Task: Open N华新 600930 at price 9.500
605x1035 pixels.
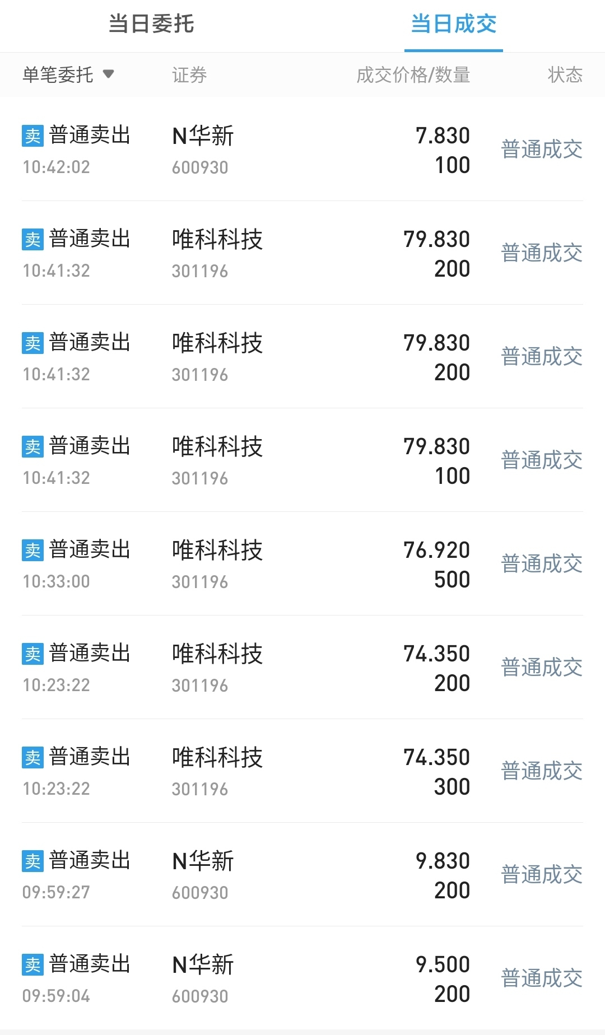Action: coord(302,978)
